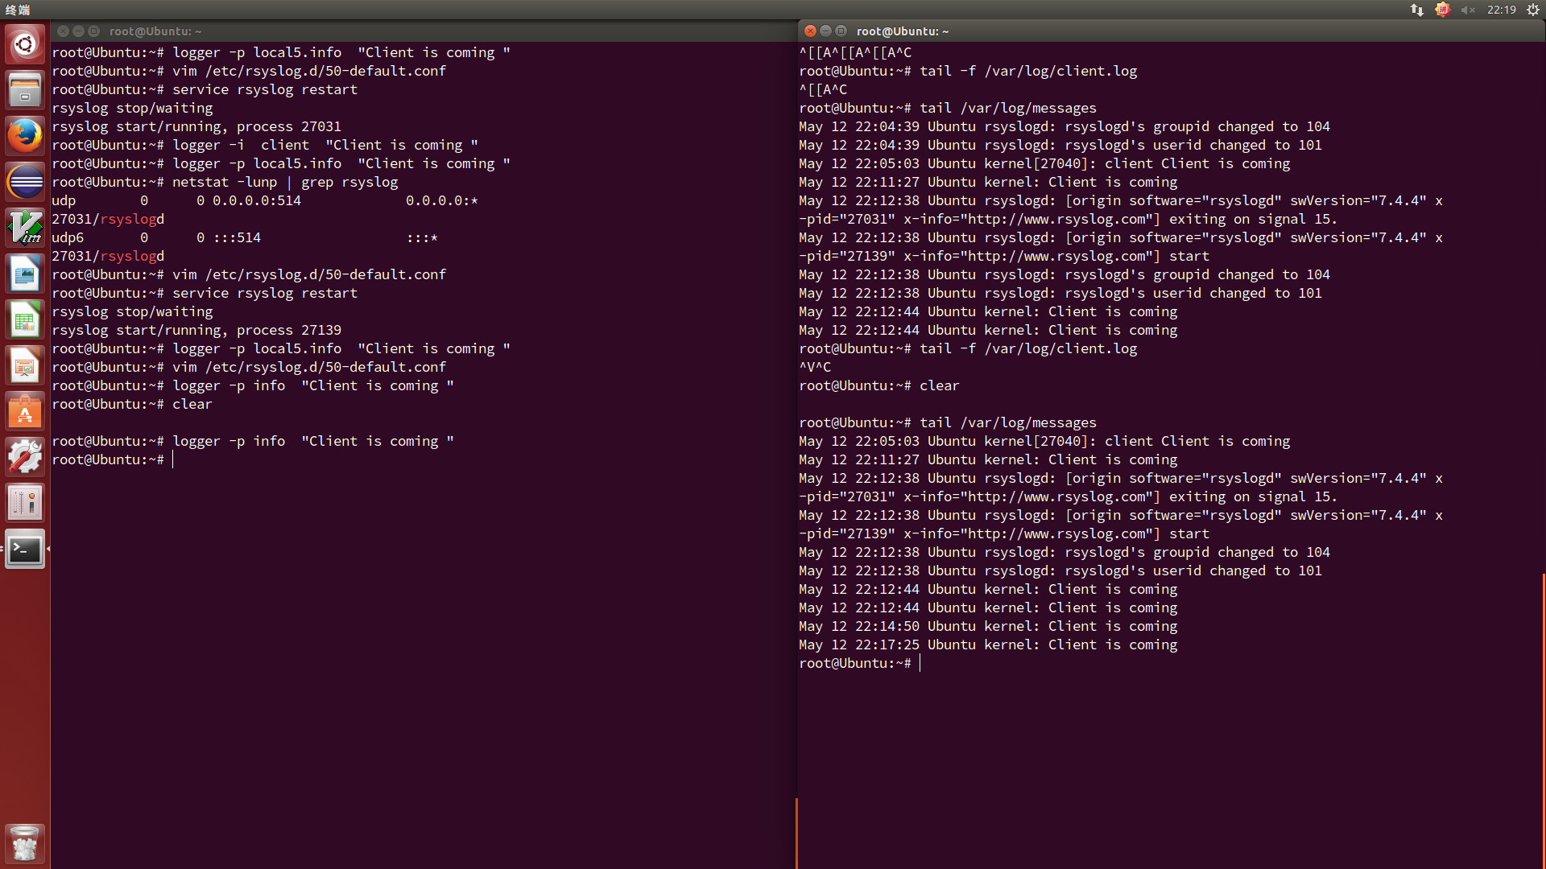
Task: Click the Terminal icon in the dock
Action: coord(25,550)
